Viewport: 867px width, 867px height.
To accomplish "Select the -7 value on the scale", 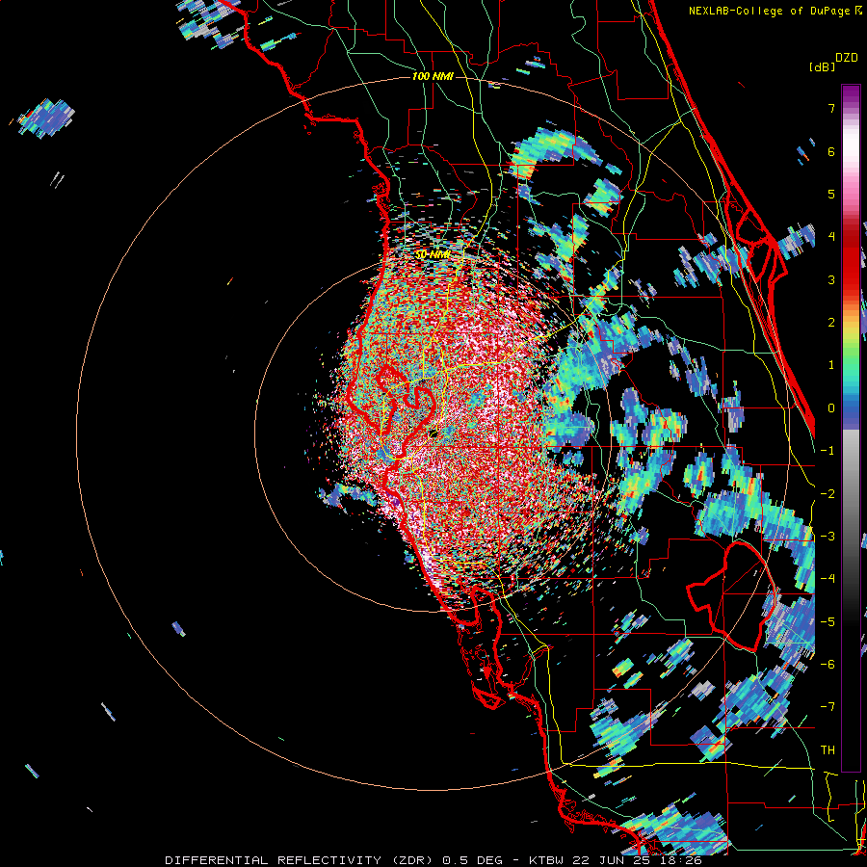I will (828, 707).
